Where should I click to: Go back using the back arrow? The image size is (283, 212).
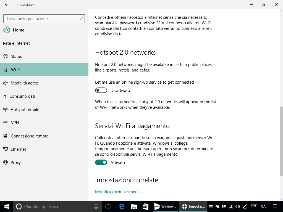coord(7,4)
